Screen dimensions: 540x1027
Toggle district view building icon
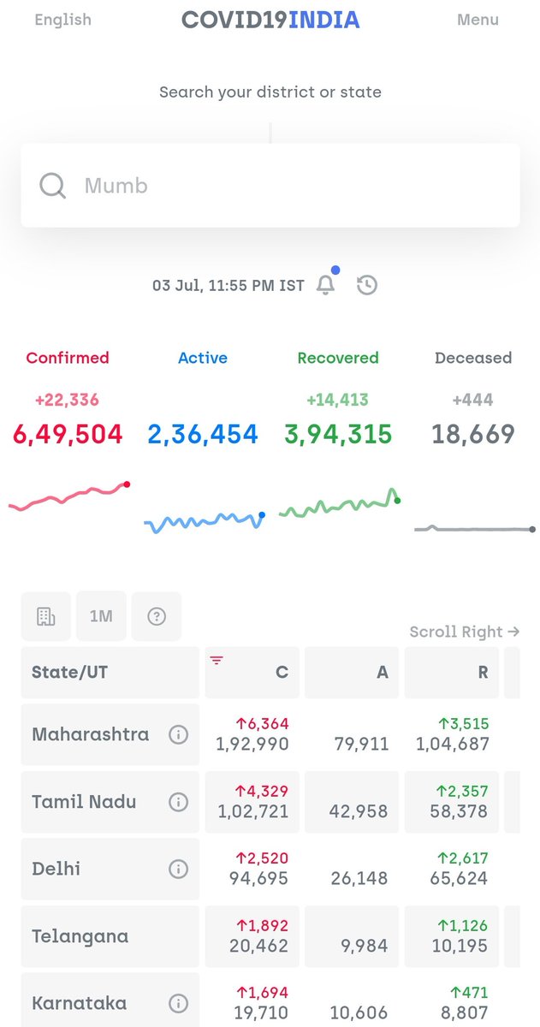pos(46,616)
